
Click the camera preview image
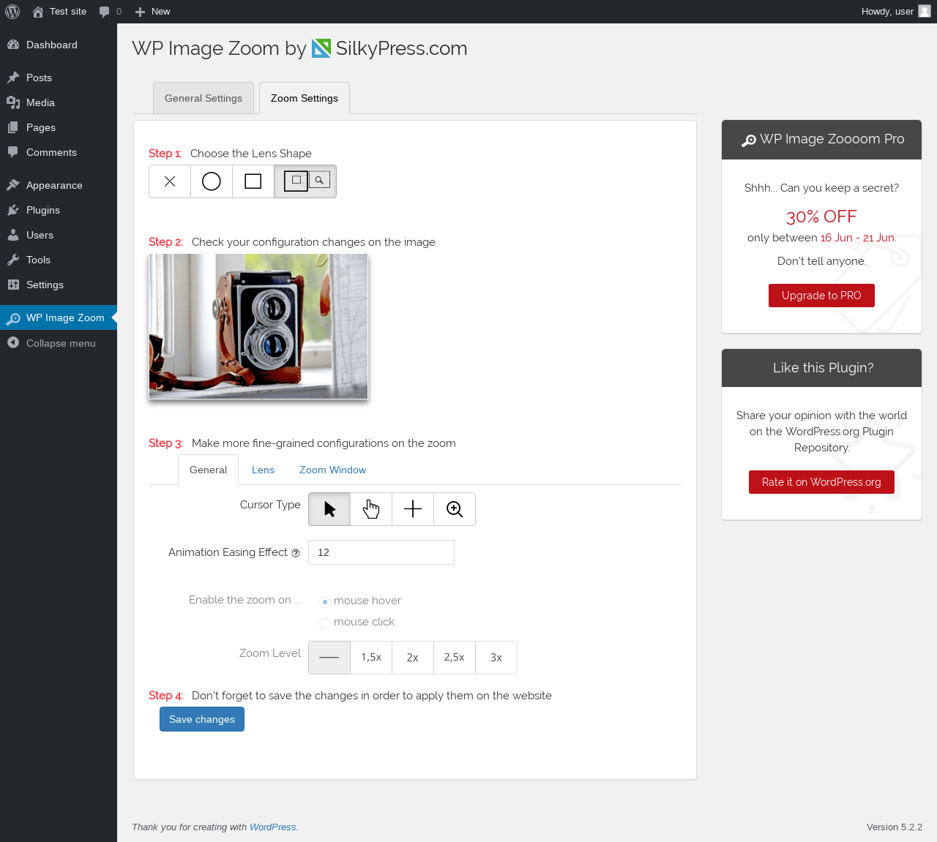pos(258,326)
